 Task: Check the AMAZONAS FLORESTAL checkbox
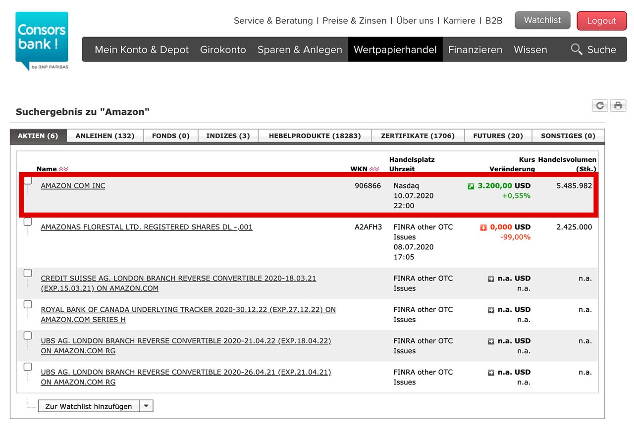[28, 222]
